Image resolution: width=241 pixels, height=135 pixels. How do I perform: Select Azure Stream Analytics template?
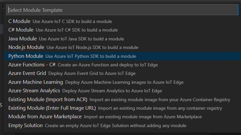click(x=34, y=91)
